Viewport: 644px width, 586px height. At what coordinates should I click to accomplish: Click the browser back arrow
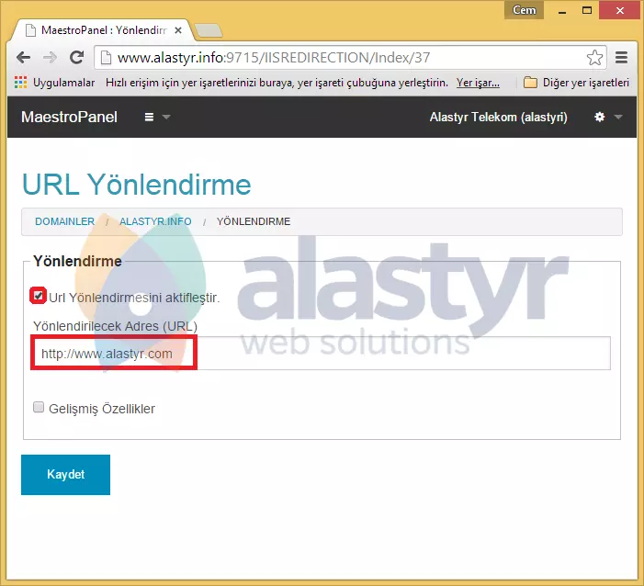click(23, 58)
